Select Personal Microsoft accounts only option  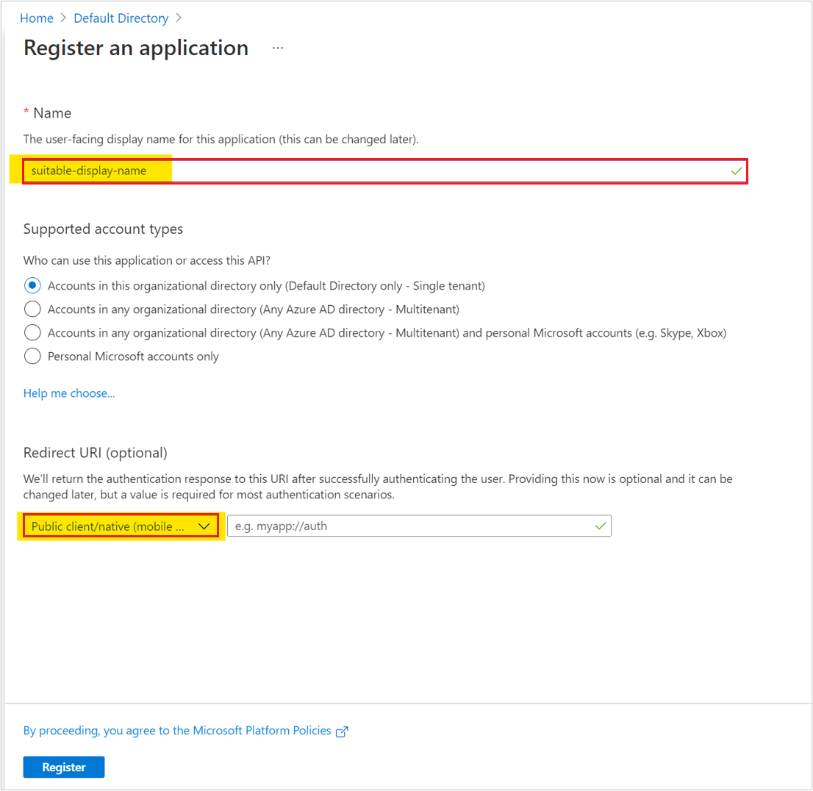click(32, 357)
